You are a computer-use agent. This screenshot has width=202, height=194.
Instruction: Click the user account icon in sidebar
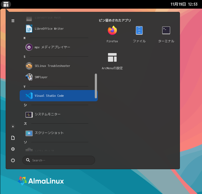(x=13, y=126)
